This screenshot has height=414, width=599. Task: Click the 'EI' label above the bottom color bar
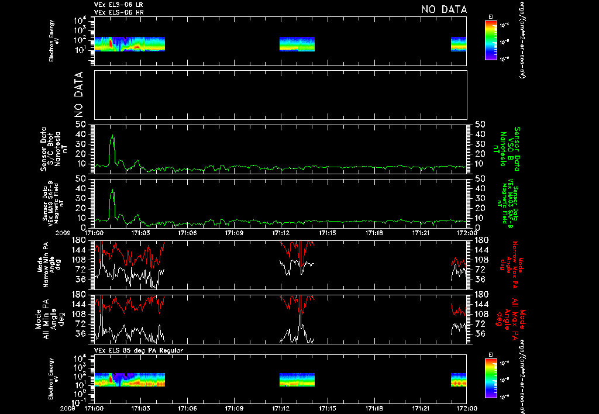491,355
